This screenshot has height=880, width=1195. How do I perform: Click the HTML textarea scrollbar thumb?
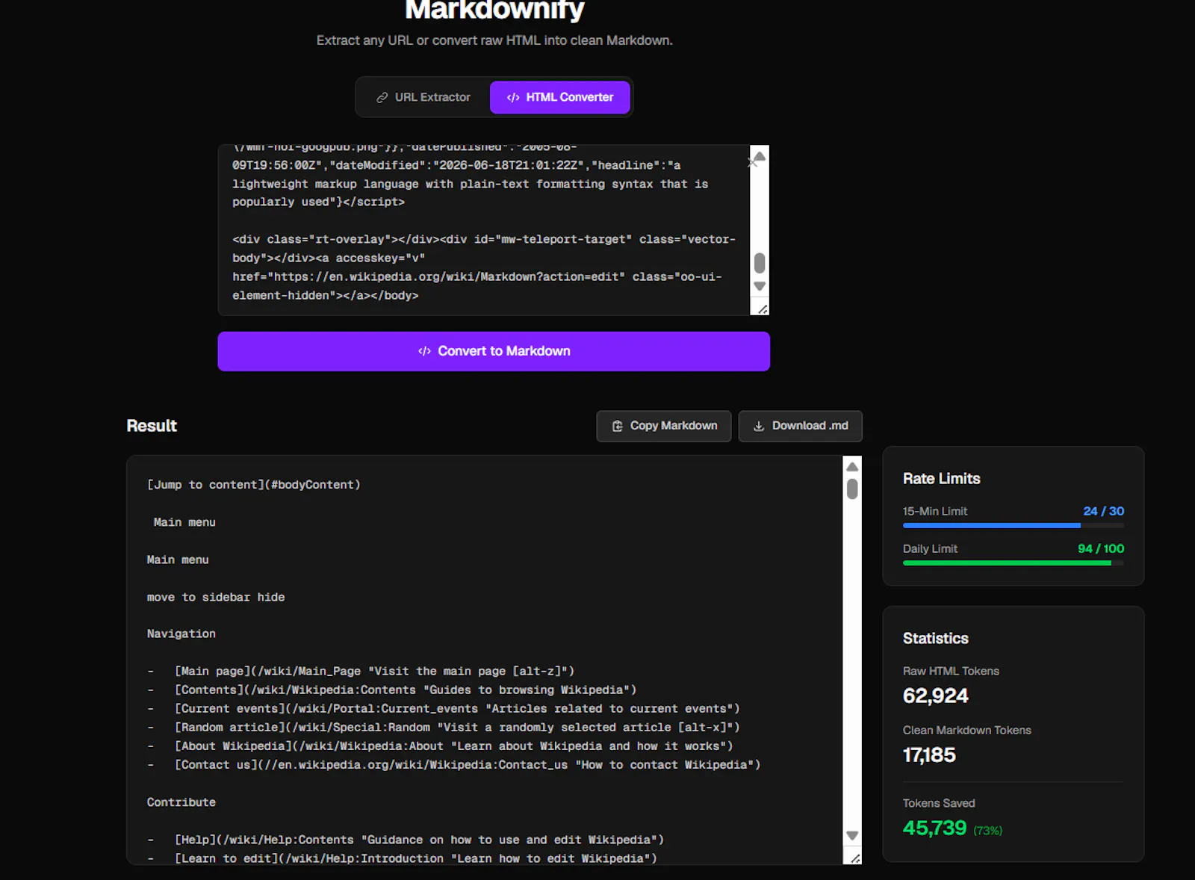point(760,263)
